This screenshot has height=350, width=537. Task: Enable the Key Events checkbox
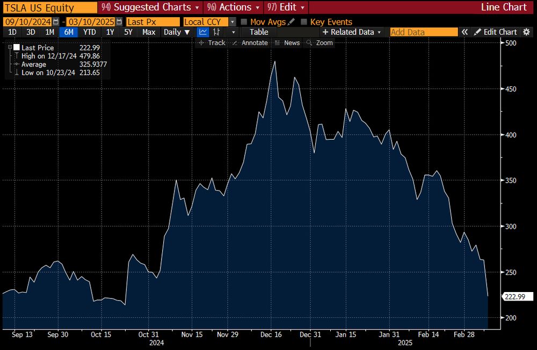304,22
